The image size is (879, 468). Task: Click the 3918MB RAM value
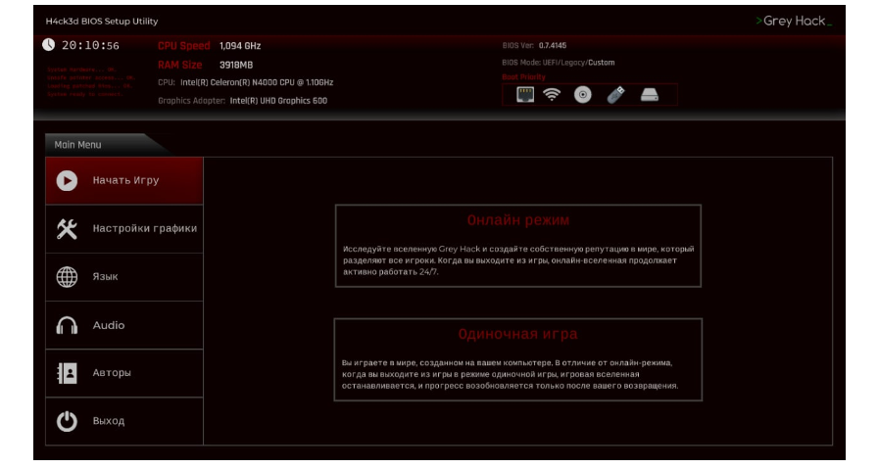pos(236,65)
